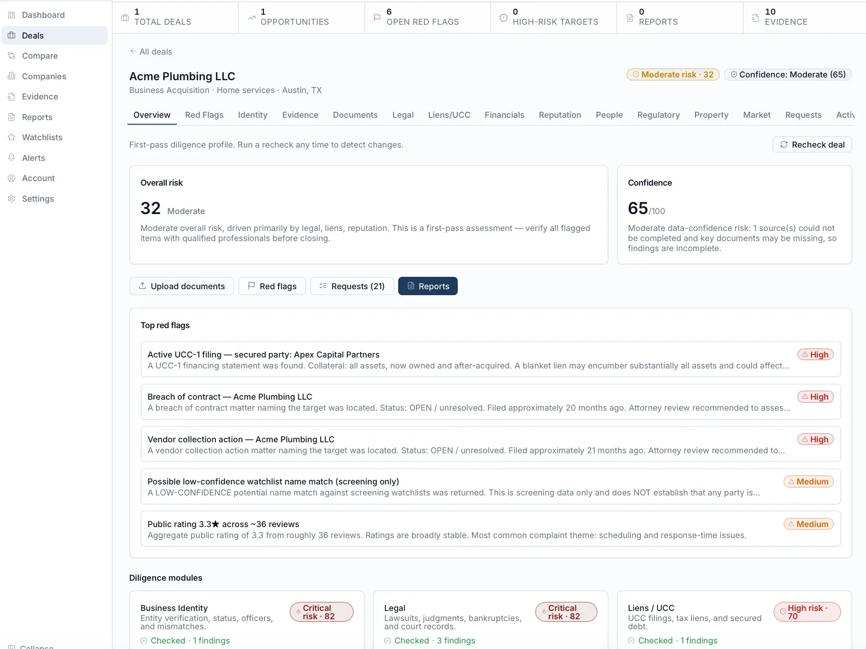Click the Watchlists star icon

[12, 137]
